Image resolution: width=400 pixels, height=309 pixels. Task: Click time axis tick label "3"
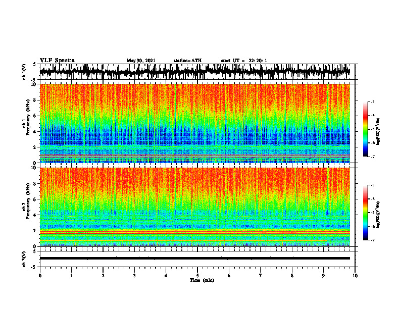pyautogui.click(x=134, y=276)
